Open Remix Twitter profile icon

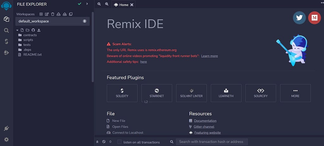(299, 18)
